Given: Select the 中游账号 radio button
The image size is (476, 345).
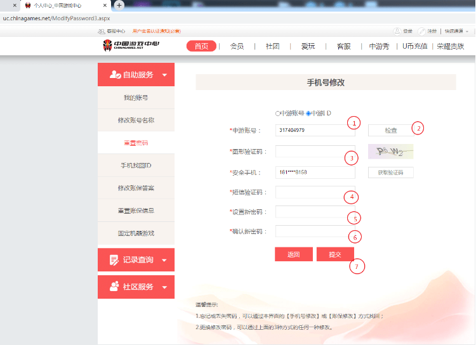Looking at the screenshot, I should [277, 114].
